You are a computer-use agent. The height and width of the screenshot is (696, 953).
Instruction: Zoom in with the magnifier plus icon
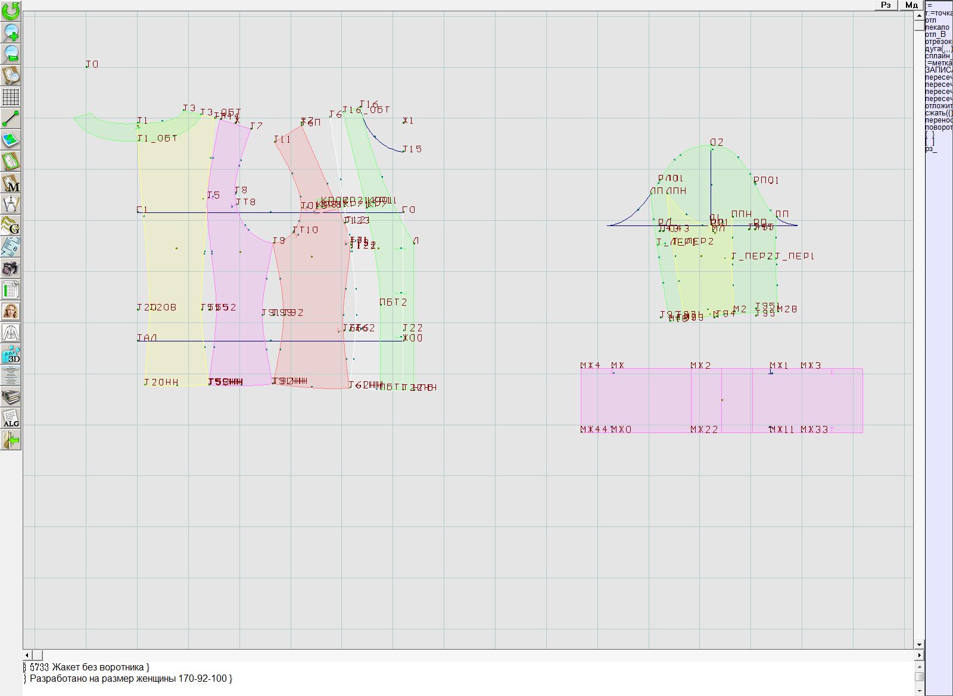click(x=11, y=32)
